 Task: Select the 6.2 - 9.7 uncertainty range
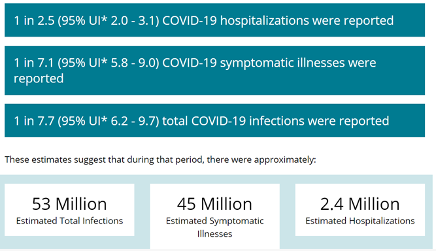coord(133,121)
